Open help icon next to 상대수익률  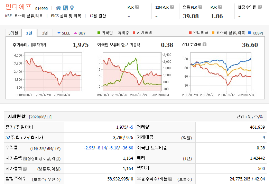point(204,45)
